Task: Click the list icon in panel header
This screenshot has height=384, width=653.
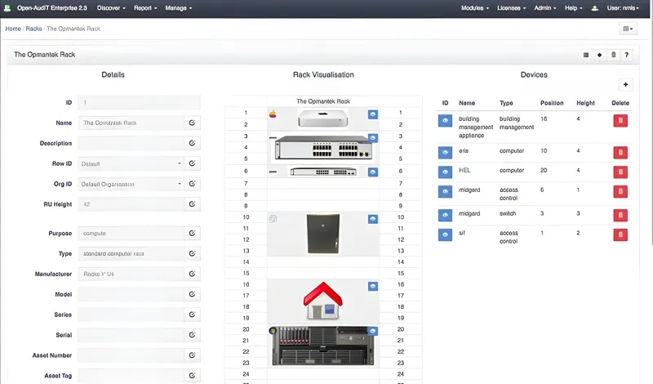Action: coord(586,55)
